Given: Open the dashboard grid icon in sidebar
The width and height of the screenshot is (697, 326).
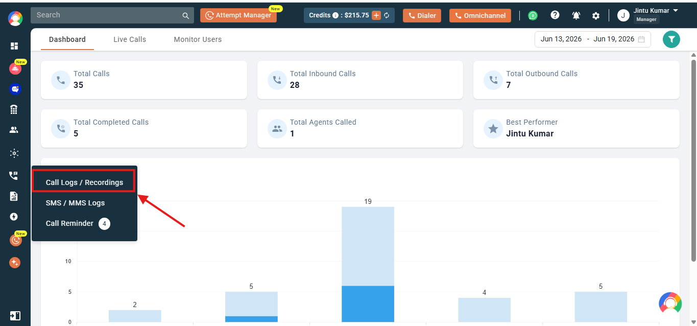Looking at the screenshot, I should (x=14, y=46).
